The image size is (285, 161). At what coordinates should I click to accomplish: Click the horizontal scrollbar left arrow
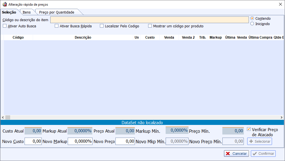[3, 117]
